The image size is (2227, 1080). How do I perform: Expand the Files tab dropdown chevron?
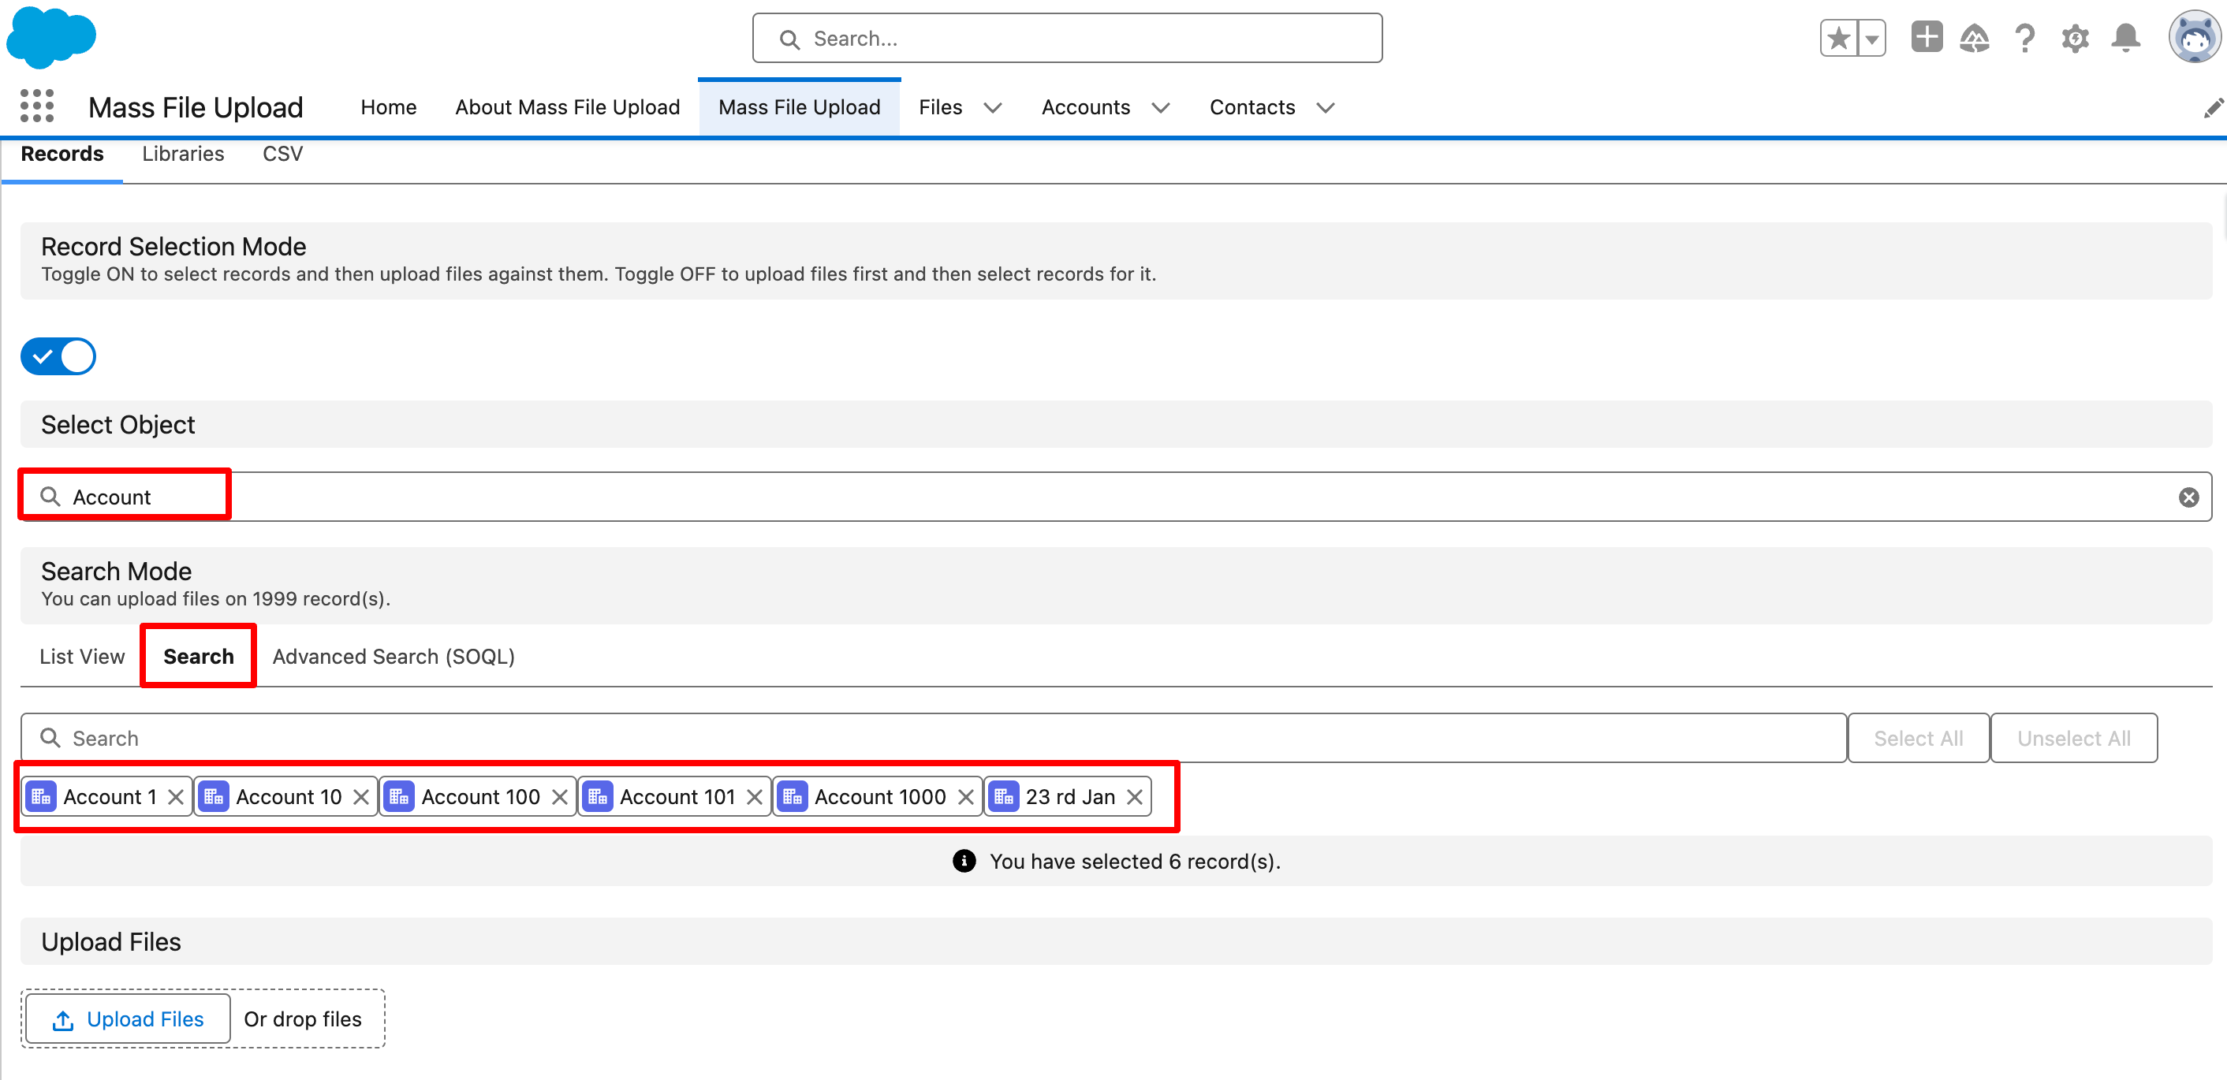993,108
